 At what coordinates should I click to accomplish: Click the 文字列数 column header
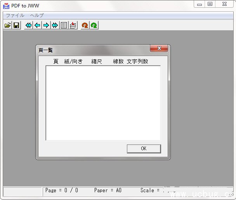137,61
